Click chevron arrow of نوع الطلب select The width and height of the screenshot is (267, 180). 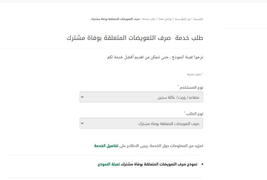[82, 123]
